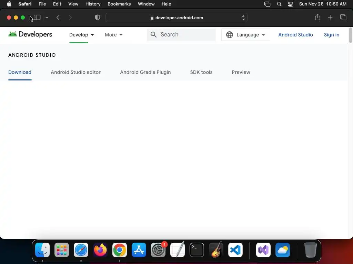The width and height of the screenshot is (353, 264).
Task: Select the Download tab
Action: [x=20, y=72]
